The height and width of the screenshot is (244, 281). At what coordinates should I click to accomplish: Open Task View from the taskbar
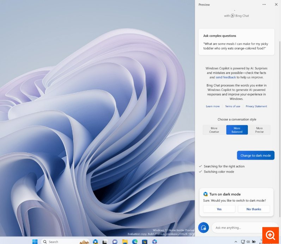pos(105,242)
